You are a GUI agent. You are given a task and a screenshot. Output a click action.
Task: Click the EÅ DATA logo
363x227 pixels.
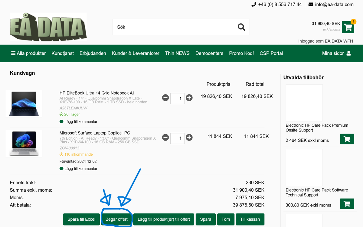[48, 27]
